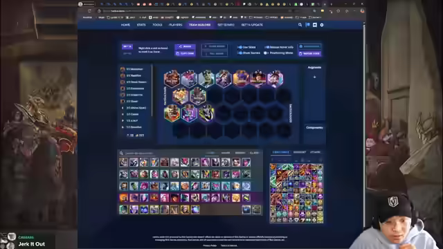Click the flag icon in the site header
The height and width of the screenshot is (249, 443).
307,25
